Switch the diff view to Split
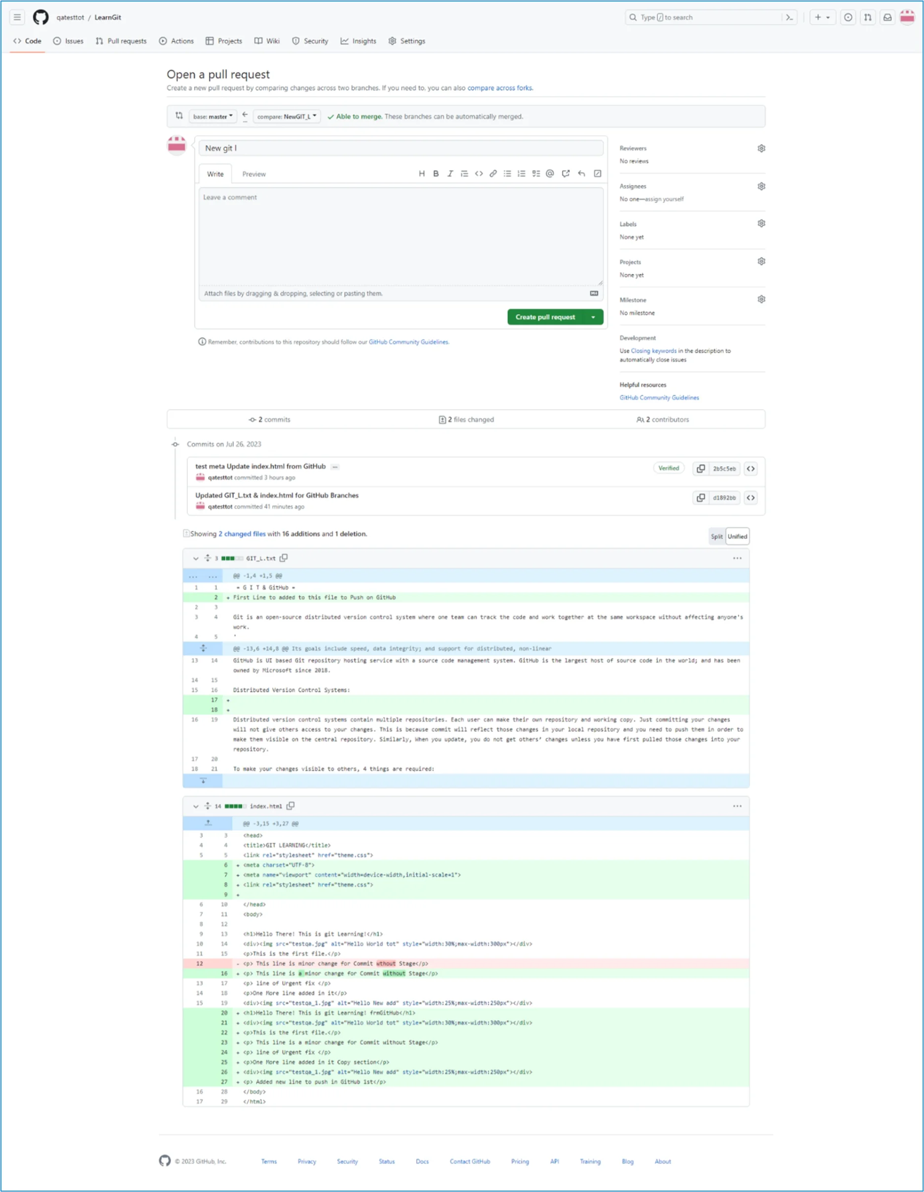The image size is (924, 1192). (716, 536)
